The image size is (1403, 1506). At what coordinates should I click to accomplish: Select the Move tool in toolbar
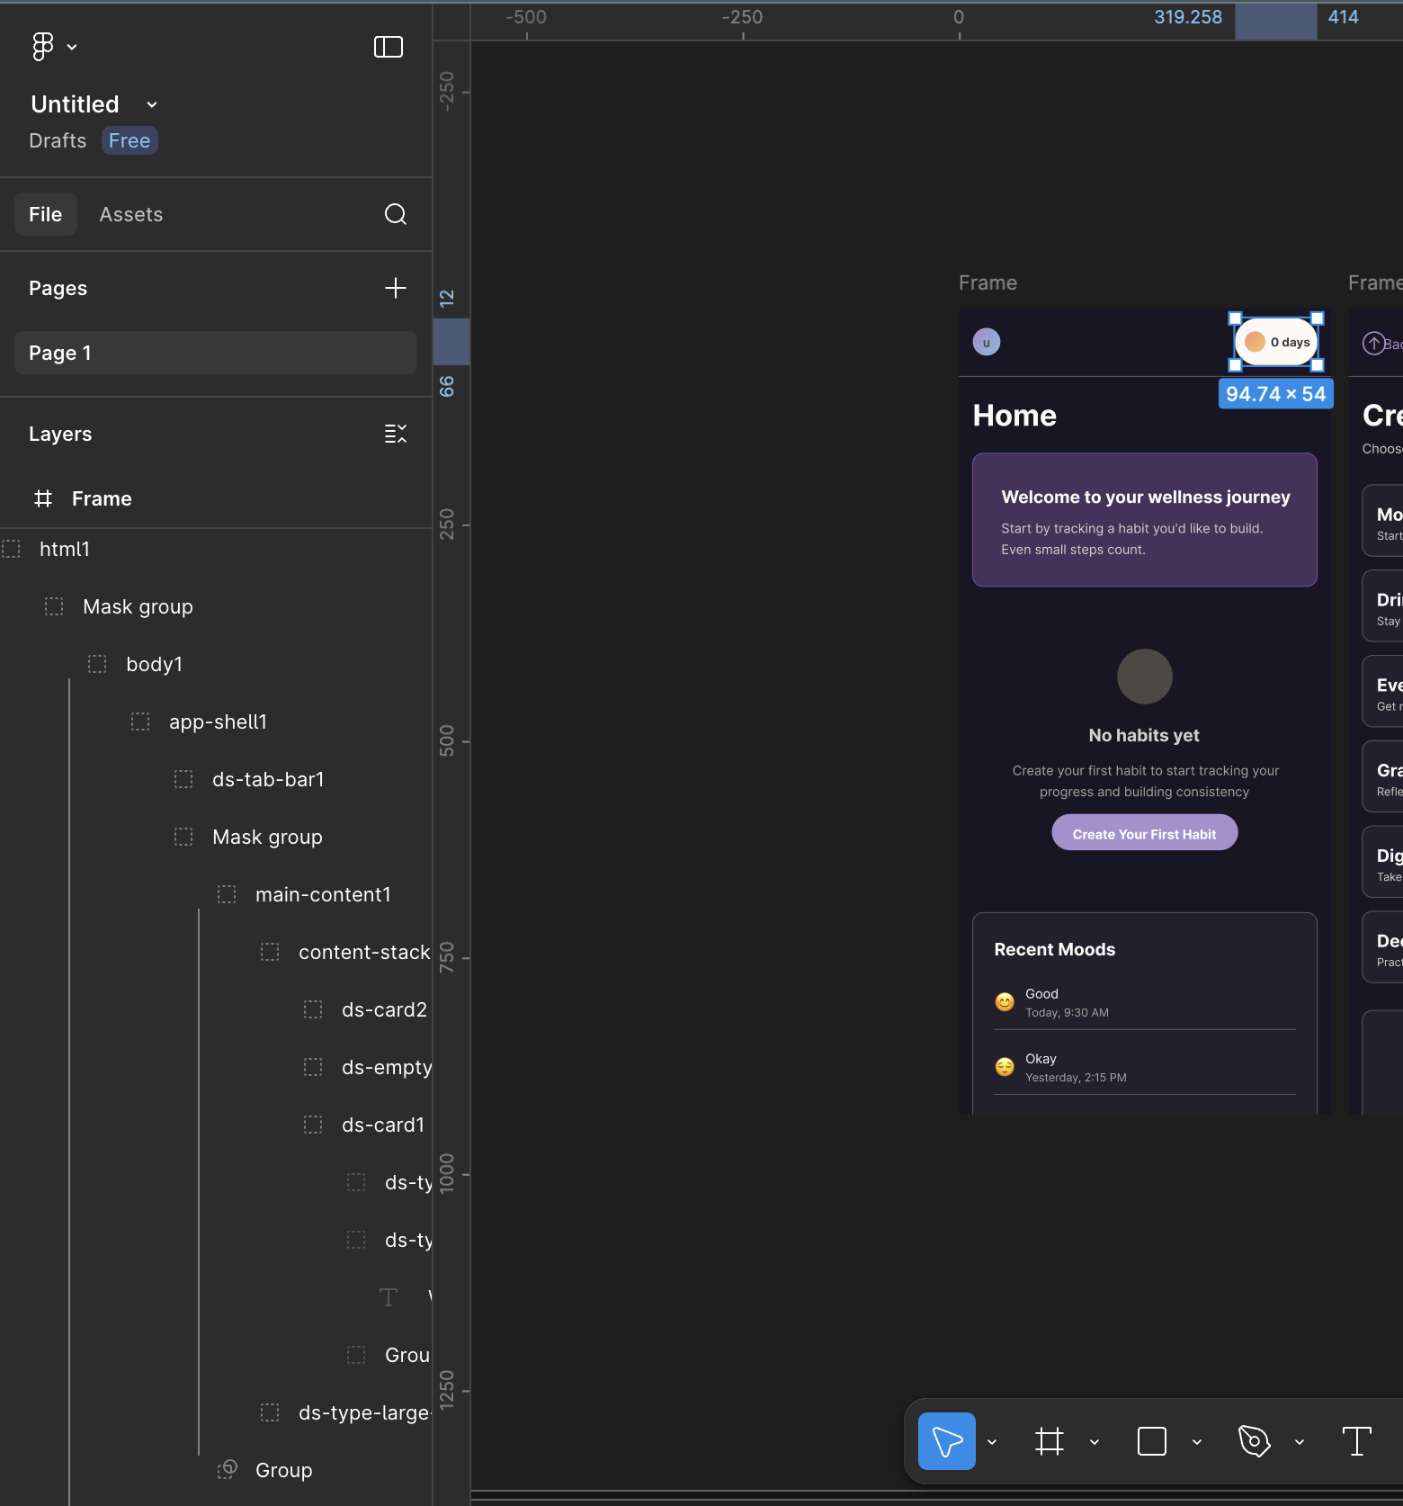[x=947, y=1441]
